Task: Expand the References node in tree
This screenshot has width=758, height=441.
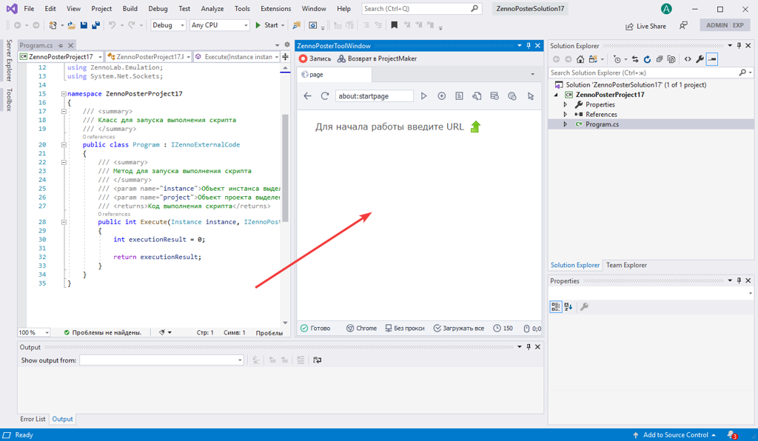Action: (x=566, y=115)
